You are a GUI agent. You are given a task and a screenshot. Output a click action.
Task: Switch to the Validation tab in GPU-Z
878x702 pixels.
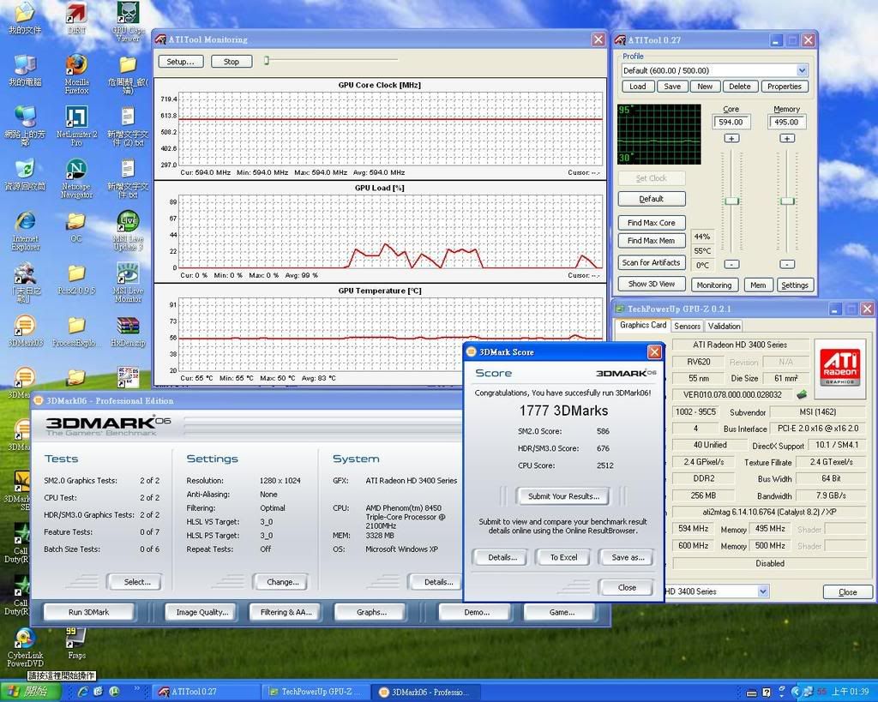(x=724, y=326)
